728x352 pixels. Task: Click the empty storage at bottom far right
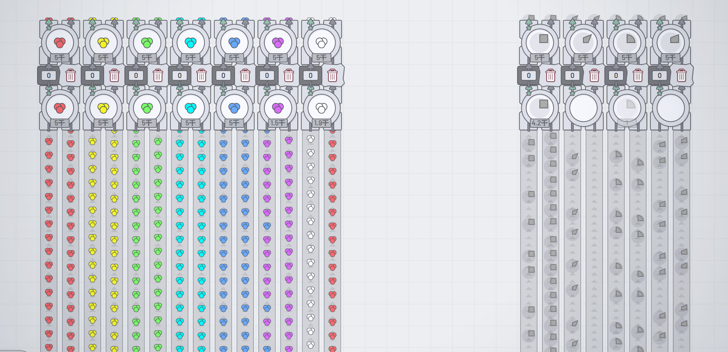(670, 108)
